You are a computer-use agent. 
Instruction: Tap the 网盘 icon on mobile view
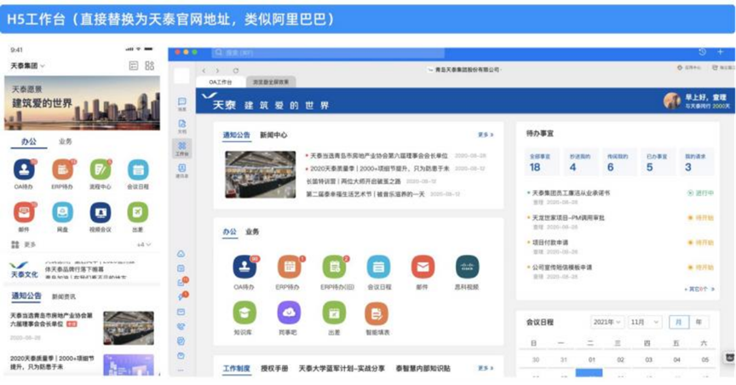click(62, 213)
